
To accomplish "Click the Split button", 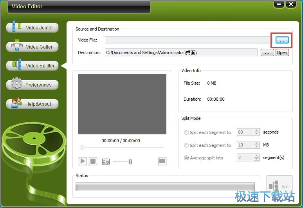I will tap(280, 186).
